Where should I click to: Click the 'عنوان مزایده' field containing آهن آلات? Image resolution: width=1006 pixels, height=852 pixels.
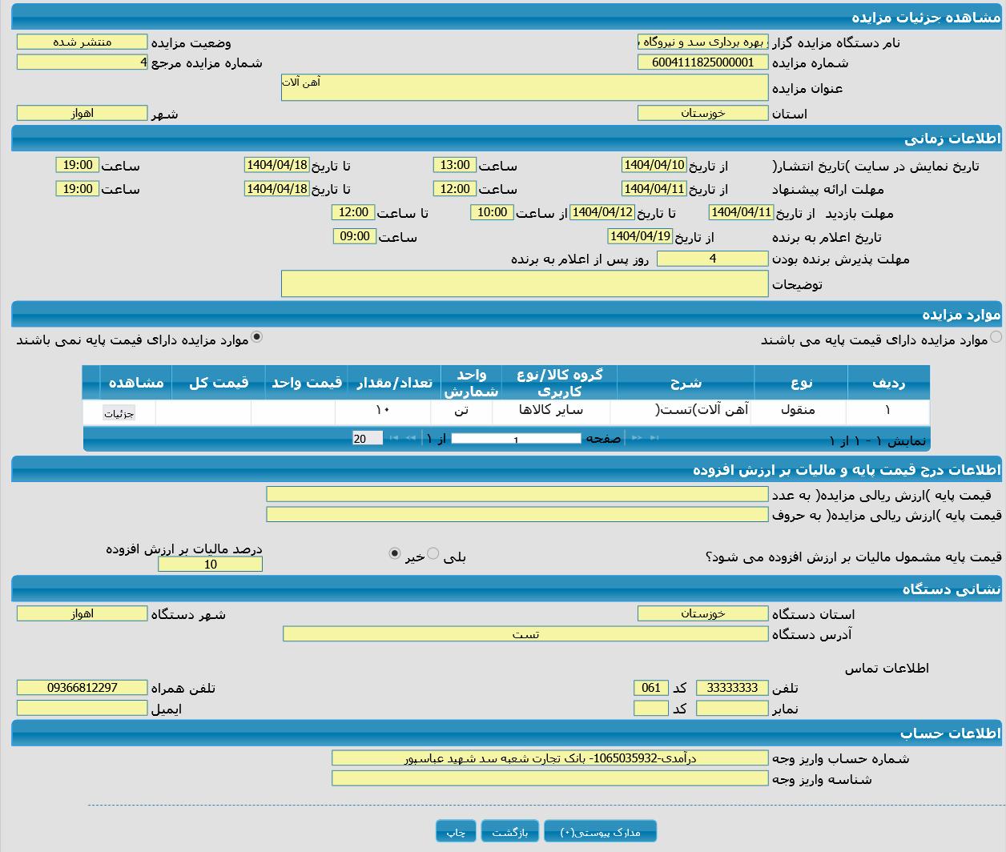524,88
